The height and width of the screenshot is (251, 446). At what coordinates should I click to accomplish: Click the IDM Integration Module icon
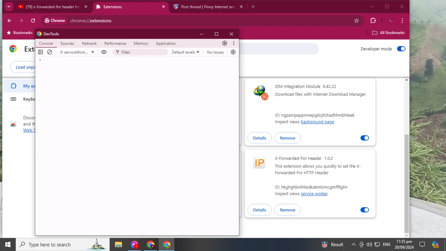coord(260,92)
